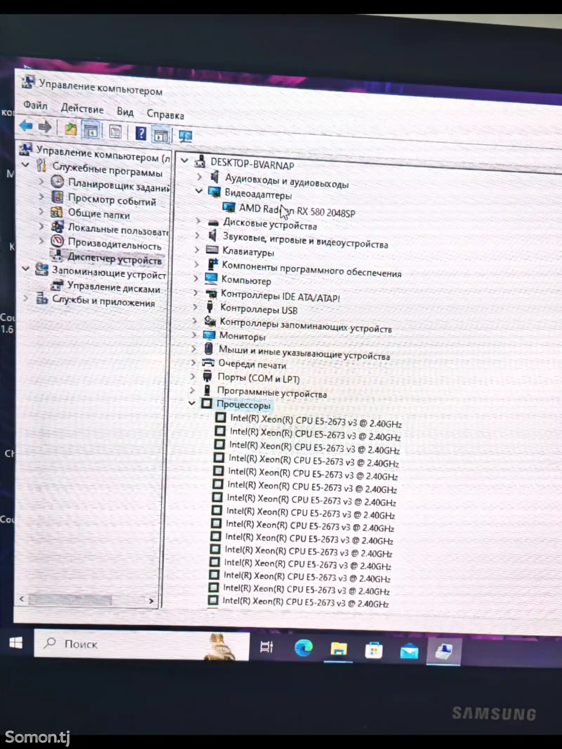562x749 pixels.
Task: Collapse the Процессоры category
Action: [192, 403]
